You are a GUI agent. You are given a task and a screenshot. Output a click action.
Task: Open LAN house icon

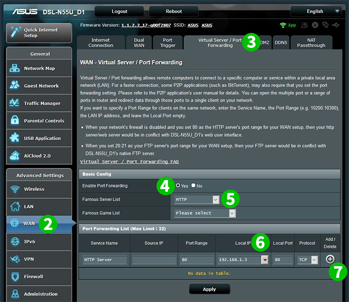[15, 206]
